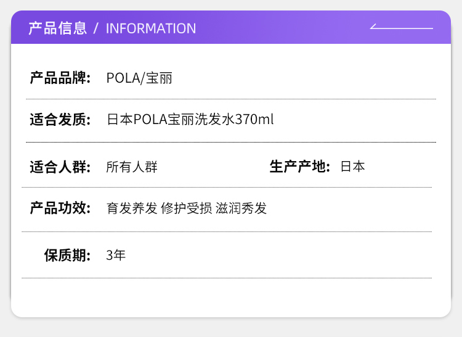The image size is (462, 337).
Task: Select the 保质期 label
Action: click(67, 255)
